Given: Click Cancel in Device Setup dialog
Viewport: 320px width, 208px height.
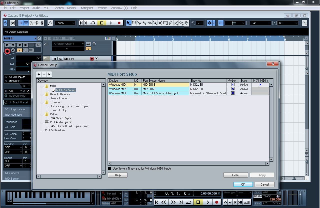Looking at the screenshot, I should 265,185.
